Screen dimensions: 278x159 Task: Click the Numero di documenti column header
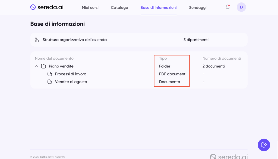(222, 59)
